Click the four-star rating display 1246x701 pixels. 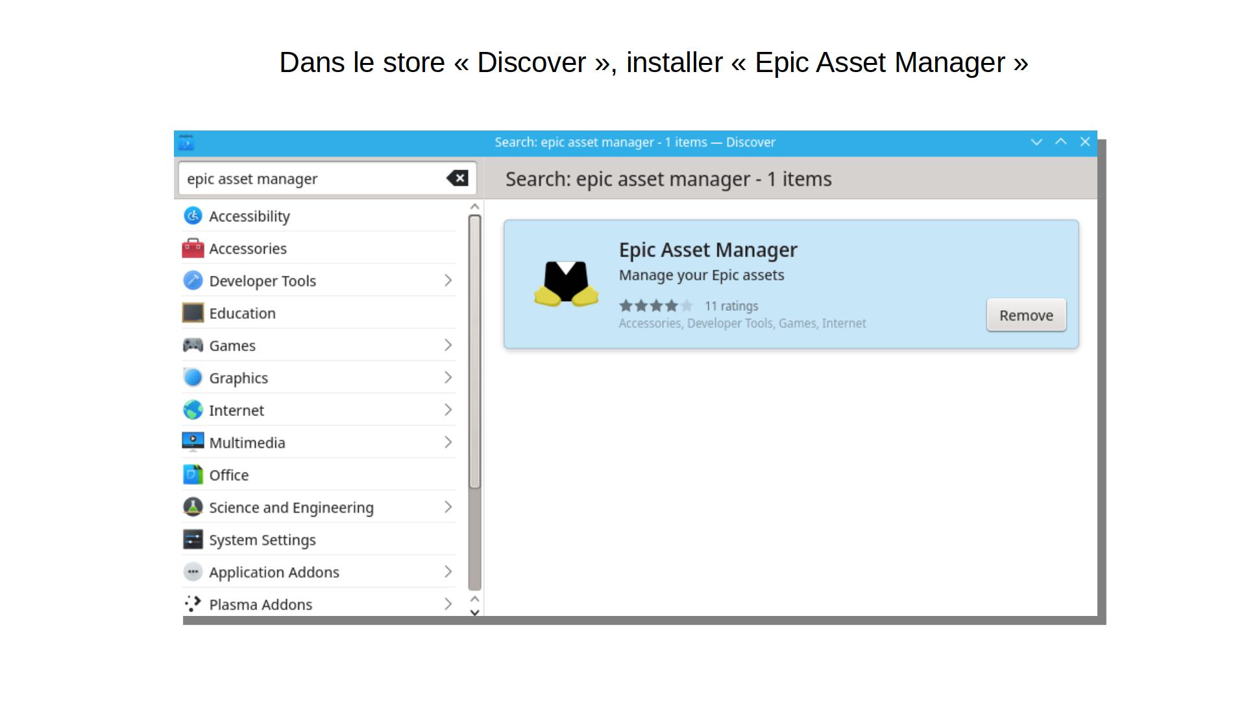pos(655,306)
